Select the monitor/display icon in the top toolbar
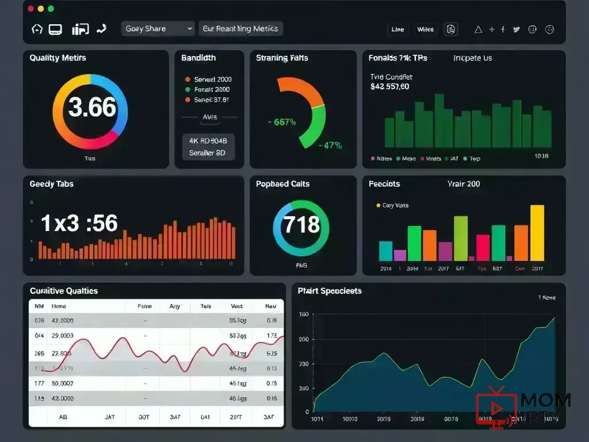 click(55, 29)
